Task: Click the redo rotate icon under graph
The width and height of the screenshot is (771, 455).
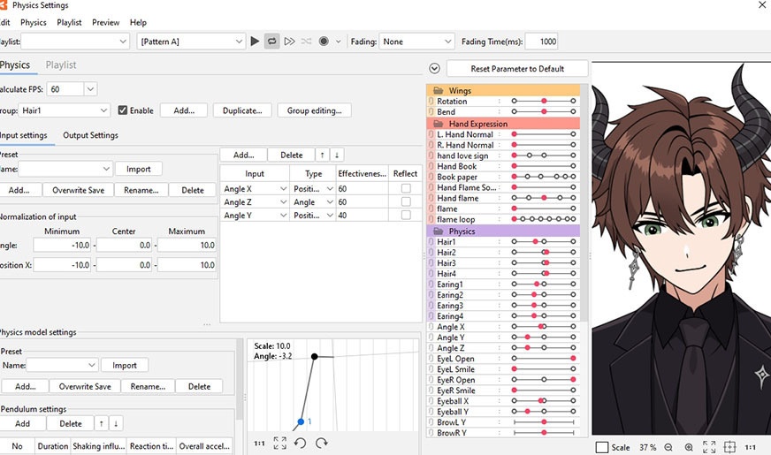Action: click(x=322, y=444)
